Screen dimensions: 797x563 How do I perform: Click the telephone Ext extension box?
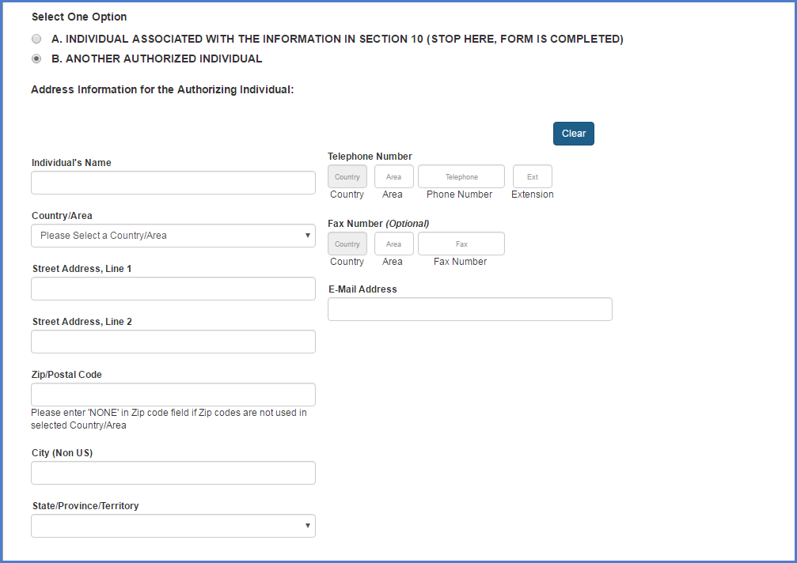coord(532,176)
